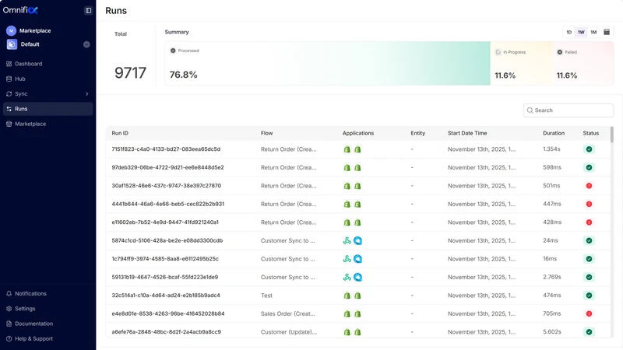Open the calendar date picker
The width and height of the screenshot is (623, 350).
pos(607,32)
